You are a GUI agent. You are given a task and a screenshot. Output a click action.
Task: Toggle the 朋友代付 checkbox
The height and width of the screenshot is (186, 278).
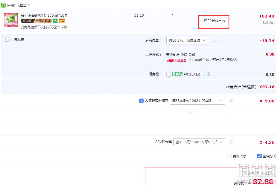[x=229, y=156]
